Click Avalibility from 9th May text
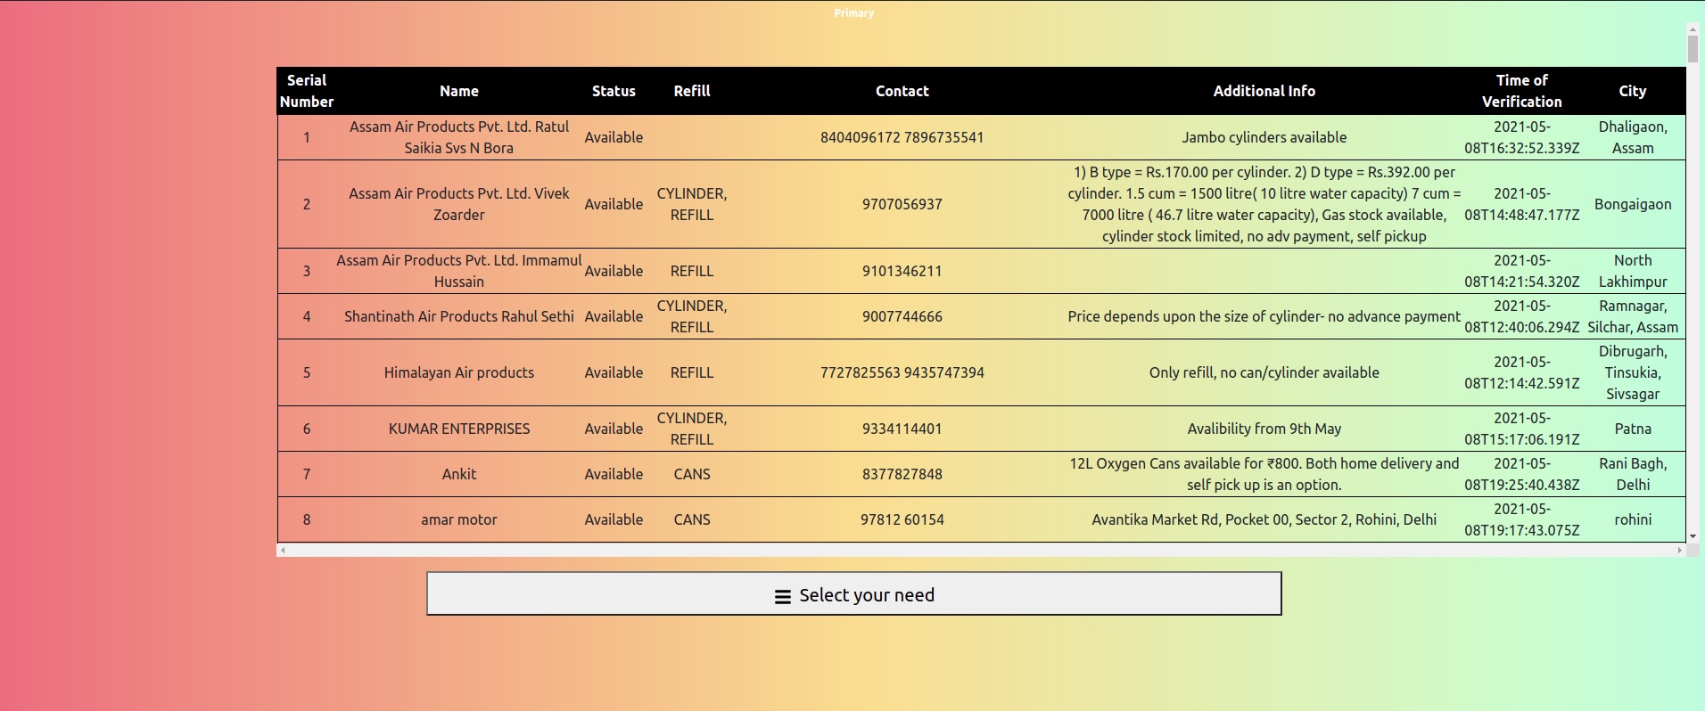 [1264, 429]
